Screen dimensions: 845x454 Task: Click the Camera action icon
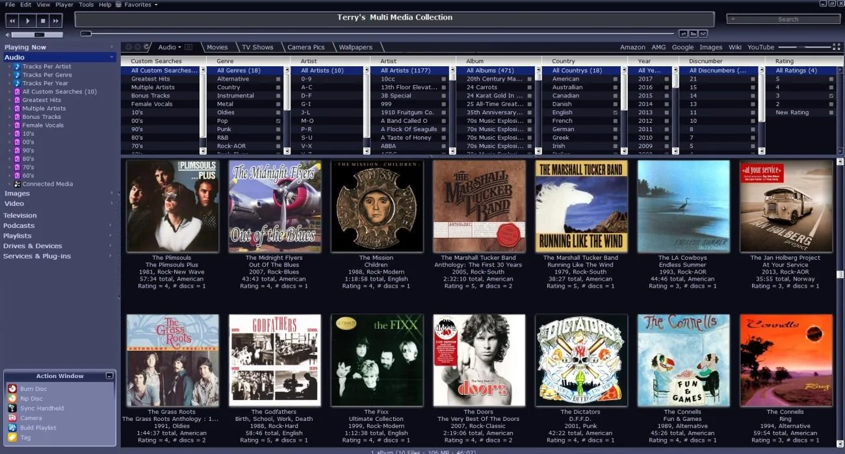pyautogui.click(x=12, y=418)
